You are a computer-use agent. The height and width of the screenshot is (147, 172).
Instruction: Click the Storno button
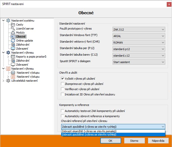click(134, 141)
